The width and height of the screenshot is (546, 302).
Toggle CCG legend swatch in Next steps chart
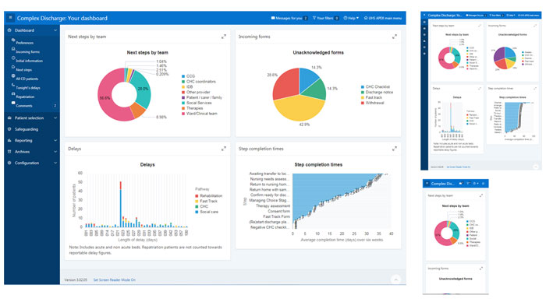click(183, 76)
